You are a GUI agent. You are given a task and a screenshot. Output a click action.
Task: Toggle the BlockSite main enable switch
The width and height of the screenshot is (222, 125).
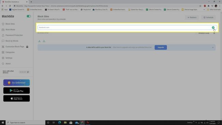(29, 16)
